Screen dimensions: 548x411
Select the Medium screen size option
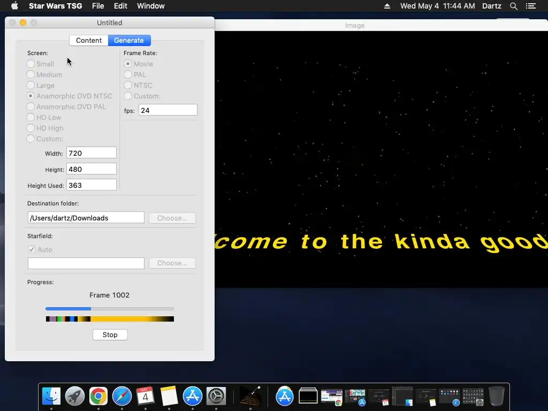pyautogui.click(x=31, y=74)
